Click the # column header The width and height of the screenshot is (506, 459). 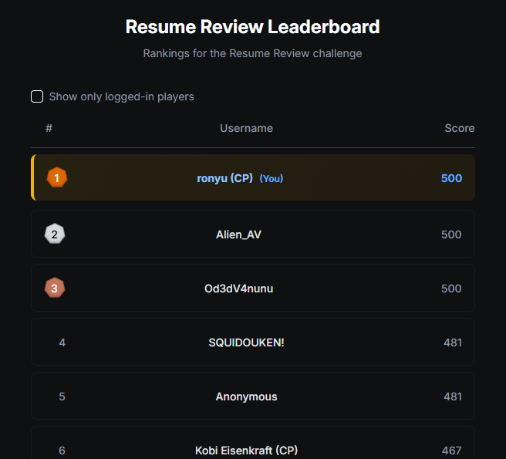(49, 128)
